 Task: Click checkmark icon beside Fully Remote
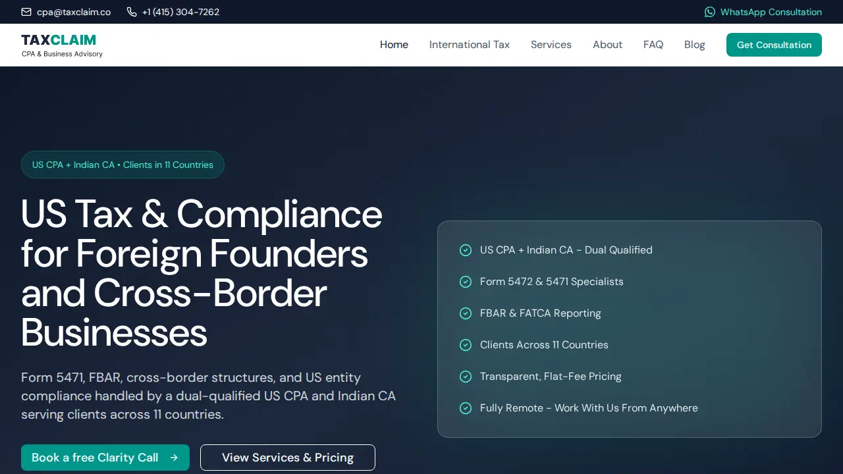point(466,408)
